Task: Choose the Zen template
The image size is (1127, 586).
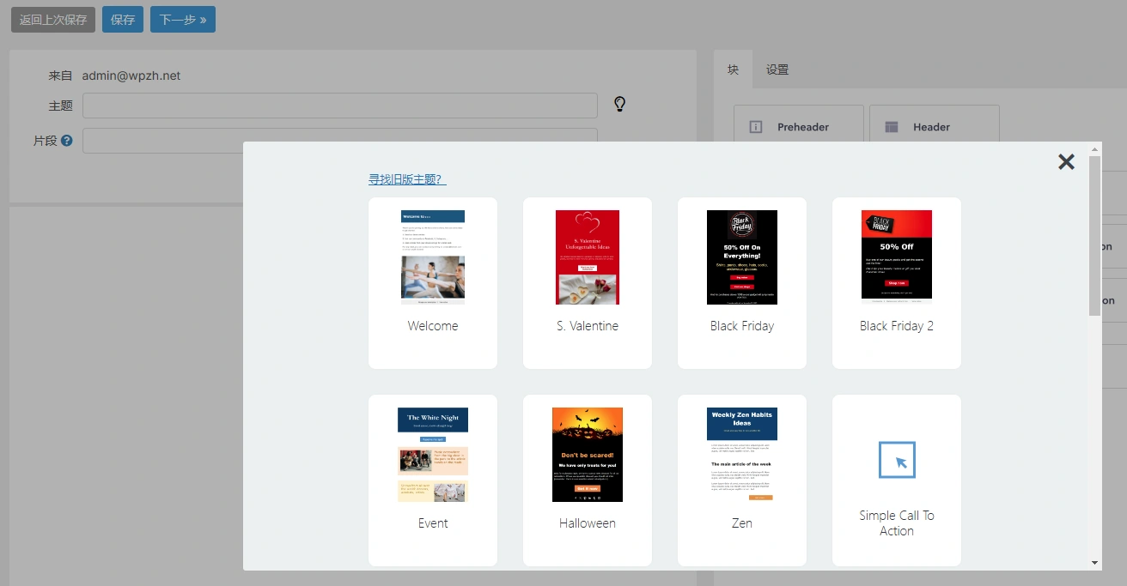Action: pos(741,454)
